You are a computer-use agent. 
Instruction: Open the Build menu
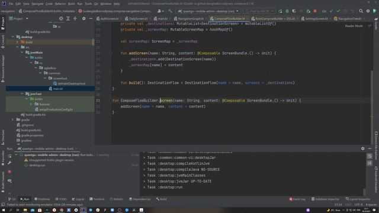pos(71,4)
